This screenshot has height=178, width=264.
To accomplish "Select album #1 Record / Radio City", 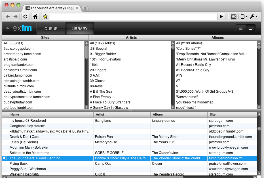I will tap(216, 65).
